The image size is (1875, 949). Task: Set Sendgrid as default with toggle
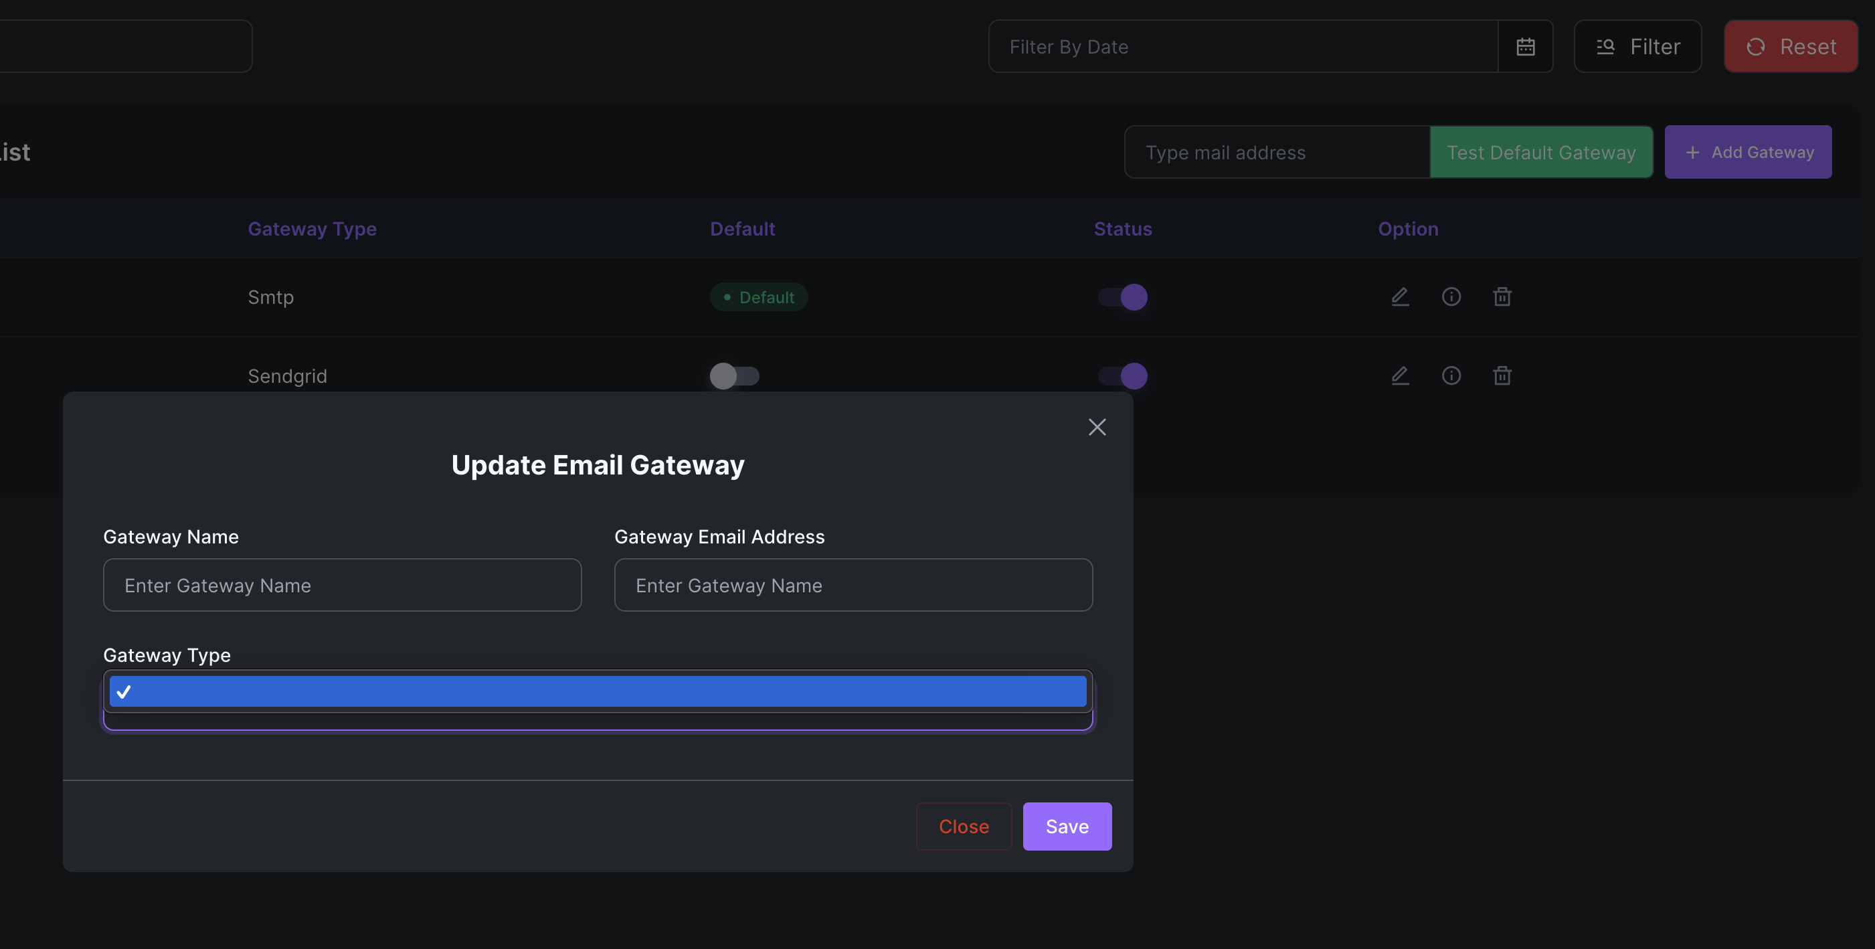(x=733, y=375)
